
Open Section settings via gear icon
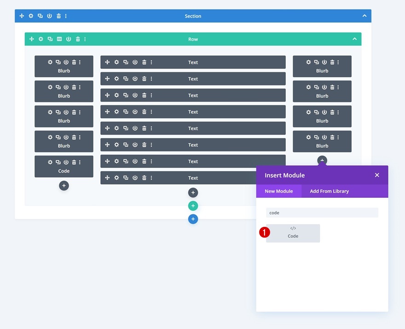tap(31, 16)
